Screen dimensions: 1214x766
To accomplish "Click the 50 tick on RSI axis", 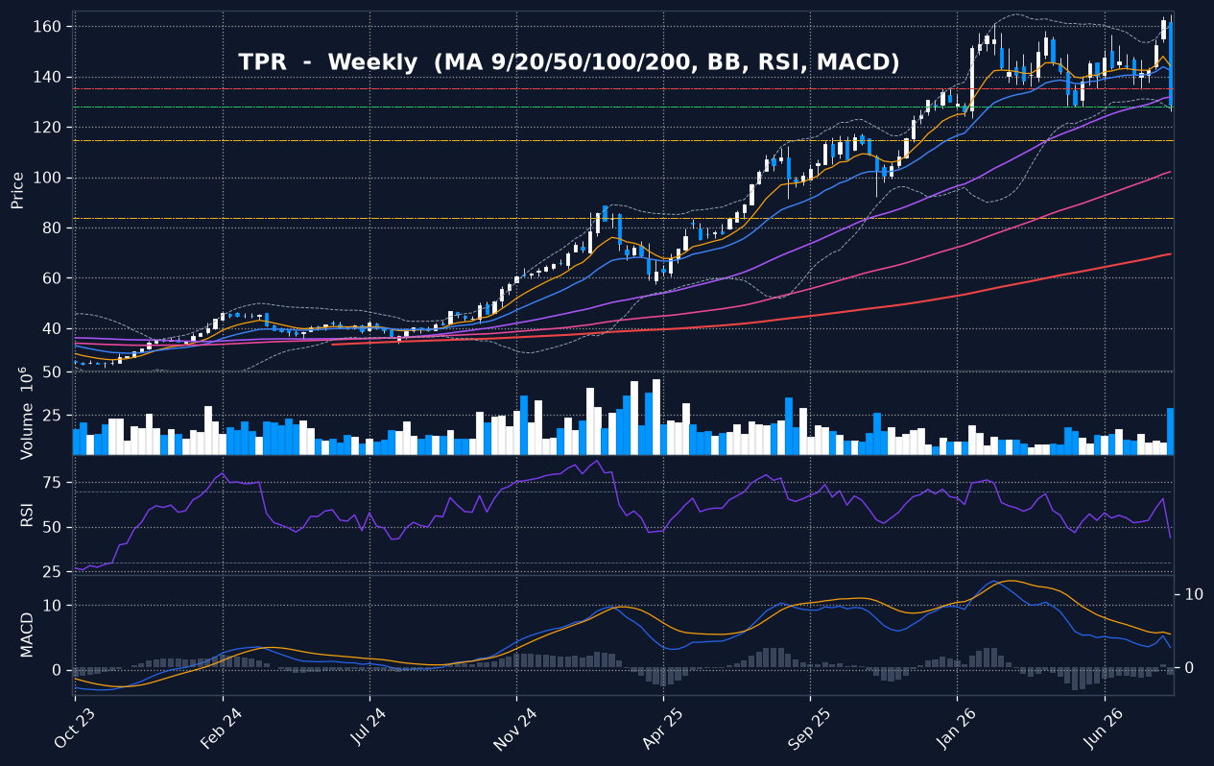I will tap(54, 528).
